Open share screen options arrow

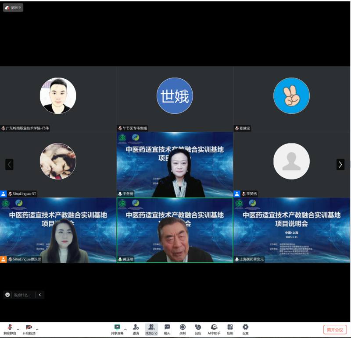coord(125,329)
